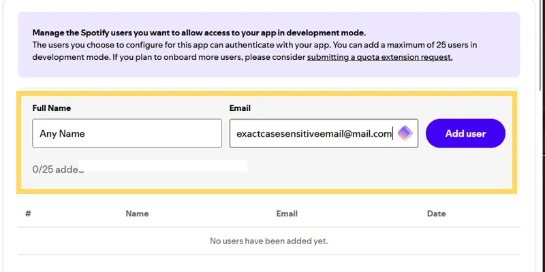Click the Name column header
545x272 pixels.
137,214
